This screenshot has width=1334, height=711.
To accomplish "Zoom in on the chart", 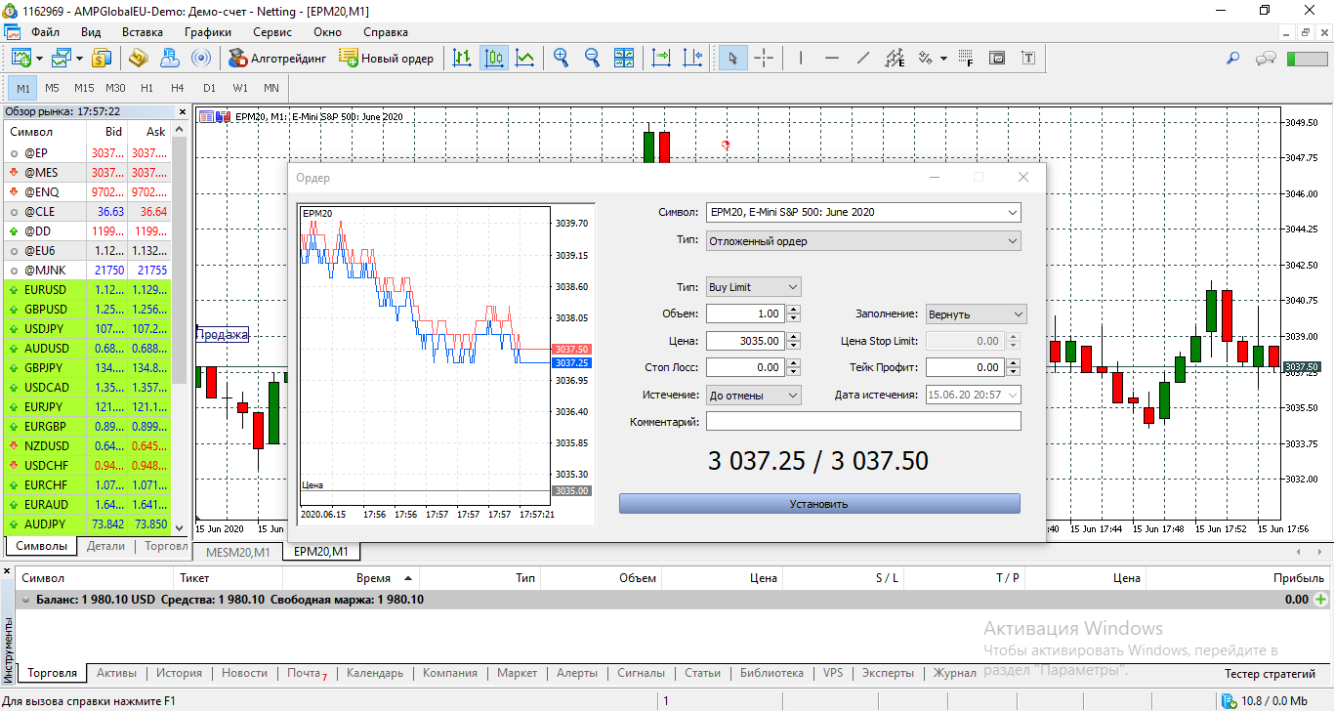I will click(x=561, y=59).
